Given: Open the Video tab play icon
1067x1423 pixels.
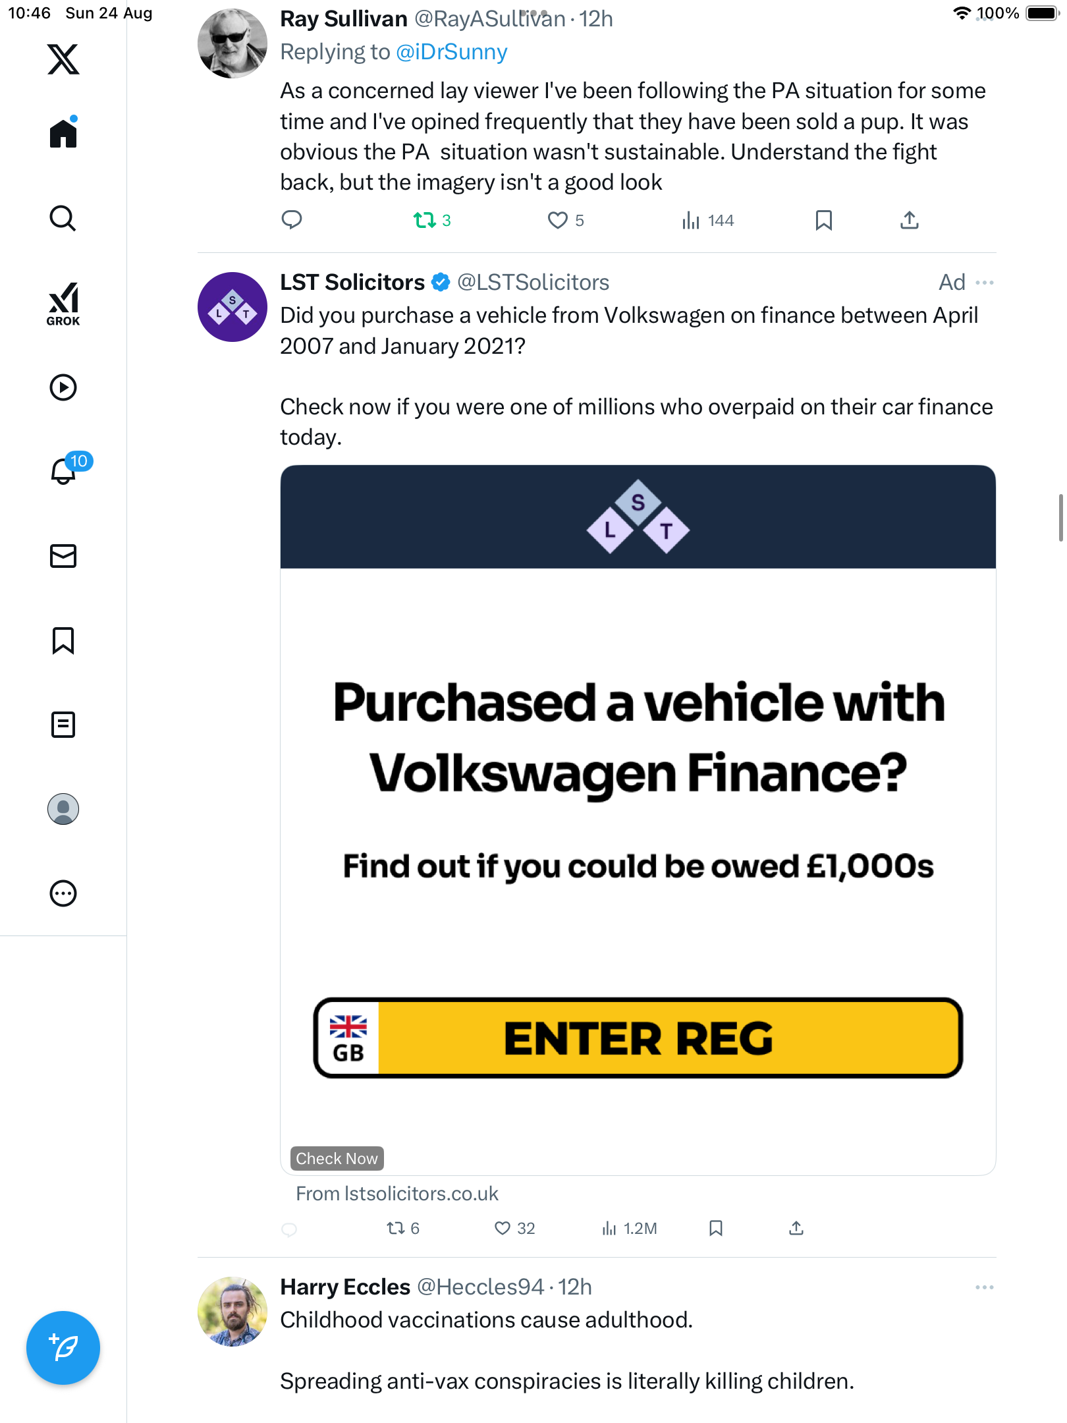Looking at the screenshot, I should click(x=63, y=387).
